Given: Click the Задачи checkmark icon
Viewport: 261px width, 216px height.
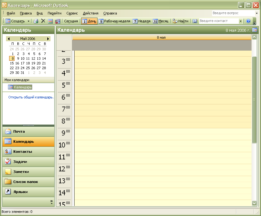Looking at the screenshot, I should tap(8, 161).
